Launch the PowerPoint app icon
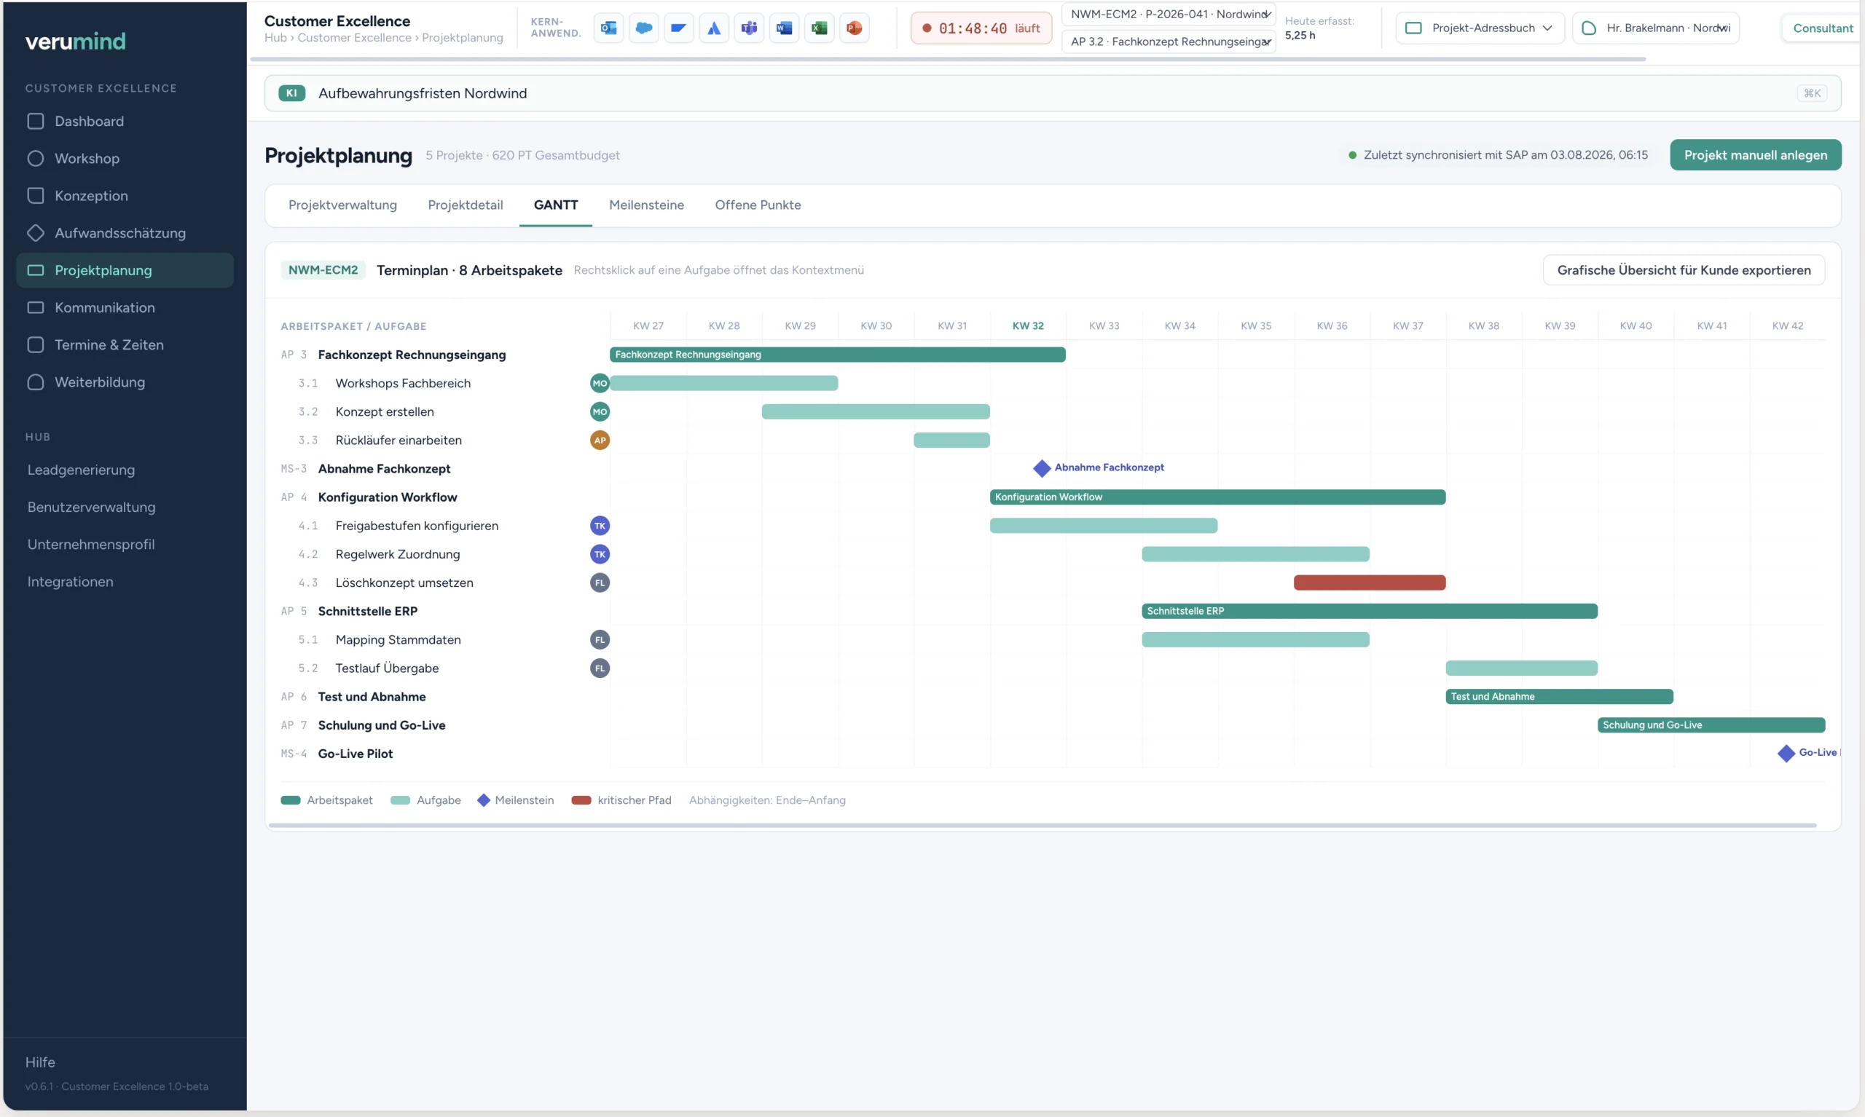This screenshot has width=1865, height=1117. (x=854, y=28)
